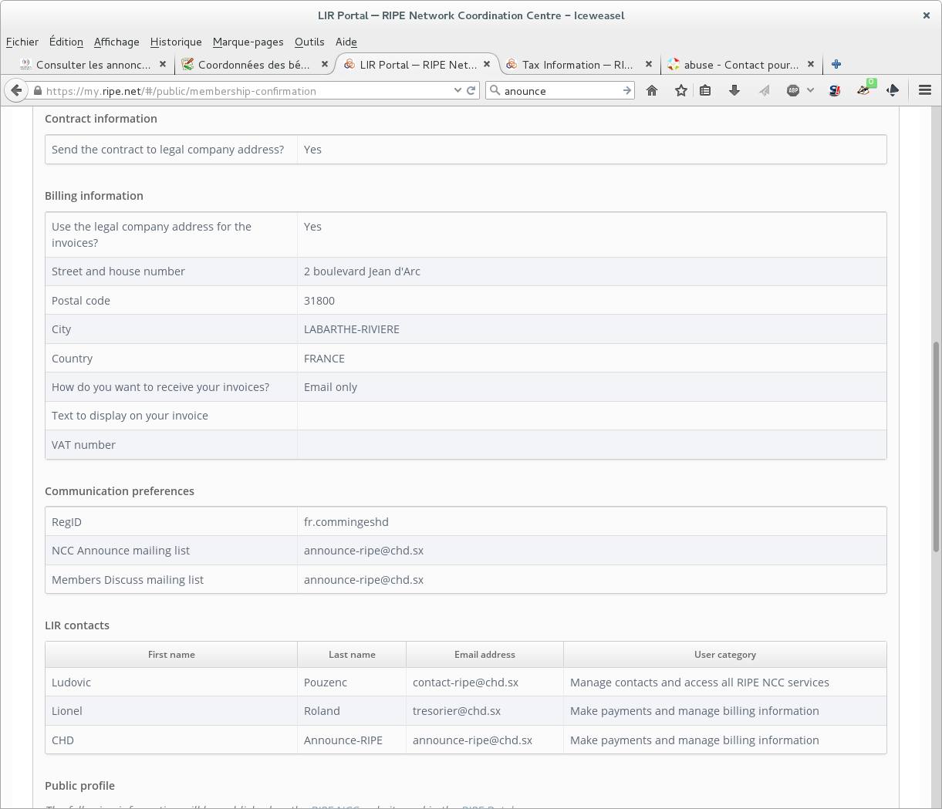The height and width of the screenshot is (809, 942).
Task: Select the LIR Portal tab
Action: (417, 65)
